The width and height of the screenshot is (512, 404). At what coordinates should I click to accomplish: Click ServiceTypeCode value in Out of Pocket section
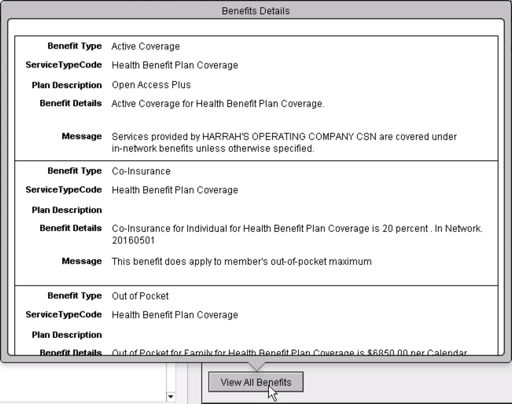pyautogui.click(x=175, y=315)
